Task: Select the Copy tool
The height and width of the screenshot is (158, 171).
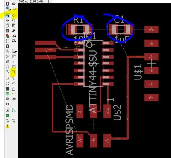Action: tap(7, 26)
